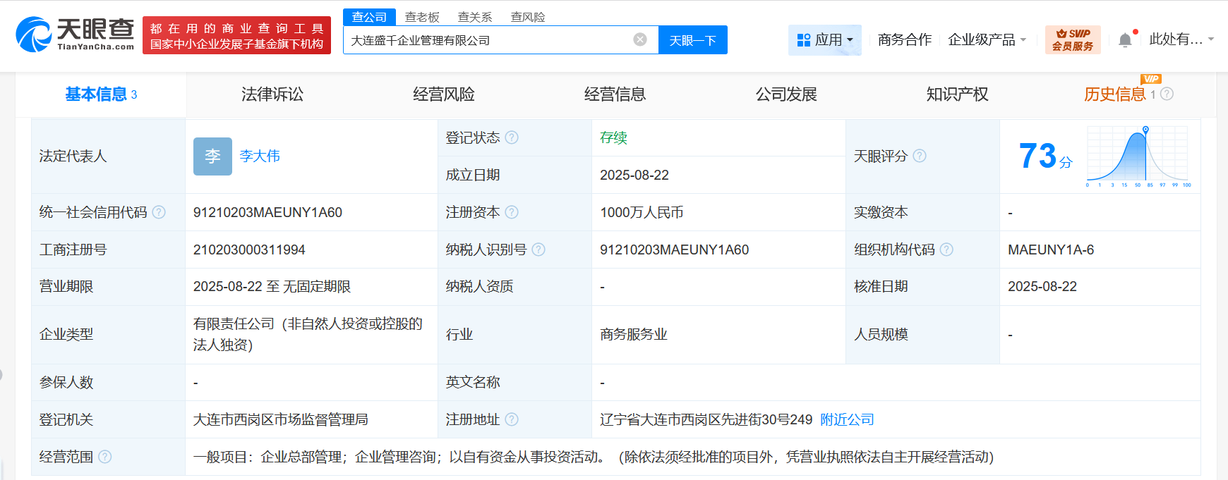The width and height of the screenshot is (1228, 480).
Task: Switch to the 法律诉讼 tab
Action: [272, 94]
